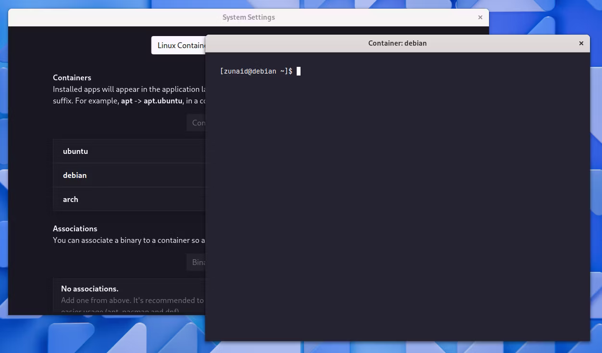
Task: Open the ubuntu container row
Action: point(129,151)
